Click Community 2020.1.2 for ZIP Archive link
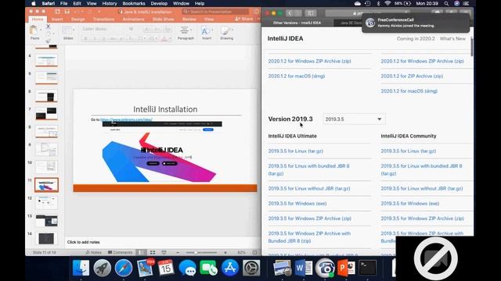Image resolution: width=501 pixels, height=281 pixels. (412, 76)
